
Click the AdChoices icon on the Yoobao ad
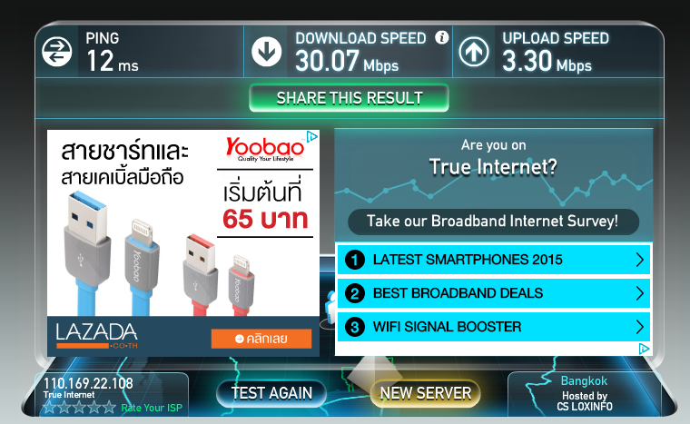[311, 136]
